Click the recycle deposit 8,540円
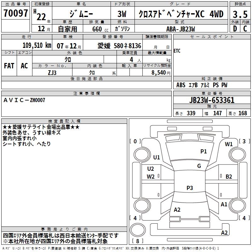The width and height of the screenshot is (252, 252). tap(161, 73)
